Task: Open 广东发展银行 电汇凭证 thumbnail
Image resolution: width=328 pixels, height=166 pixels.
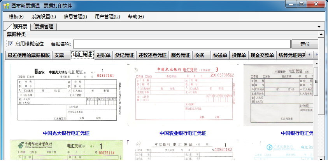Action: (279, 150)
